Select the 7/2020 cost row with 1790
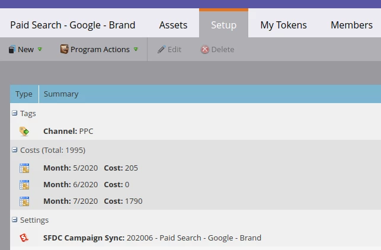 click(x=92, y=201)
